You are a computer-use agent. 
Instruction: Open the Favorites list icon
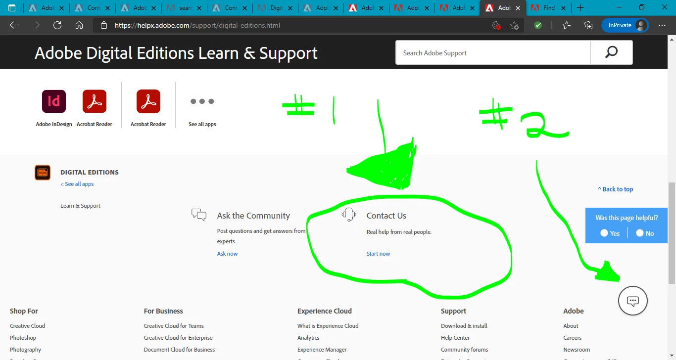tap(567, 25)
